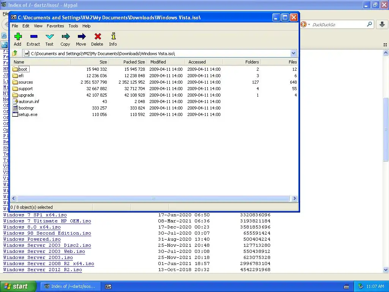Open Windows Server 2012 R2.iso link
389x292 pixels.
[43, 270]
